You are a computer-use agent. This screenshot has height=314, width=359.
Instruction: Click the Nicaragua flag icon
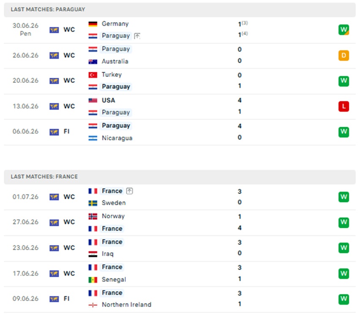[93, 138]
